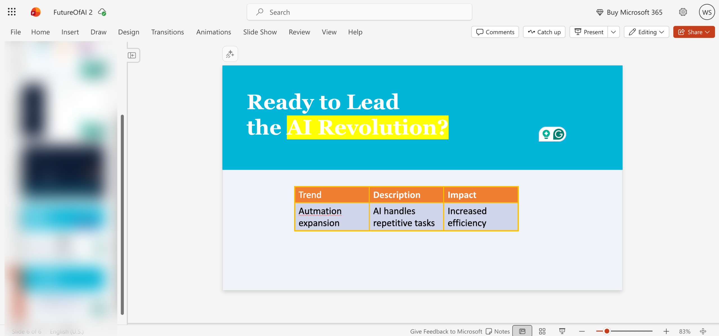Open the Share dropdown menu

click(x=694, y=32)
